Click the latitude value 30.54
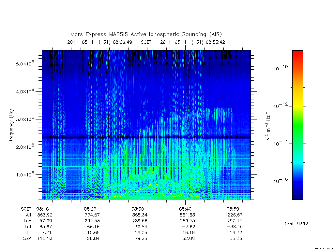Screen dimensions: 334x250 click(x=141, y=227)
